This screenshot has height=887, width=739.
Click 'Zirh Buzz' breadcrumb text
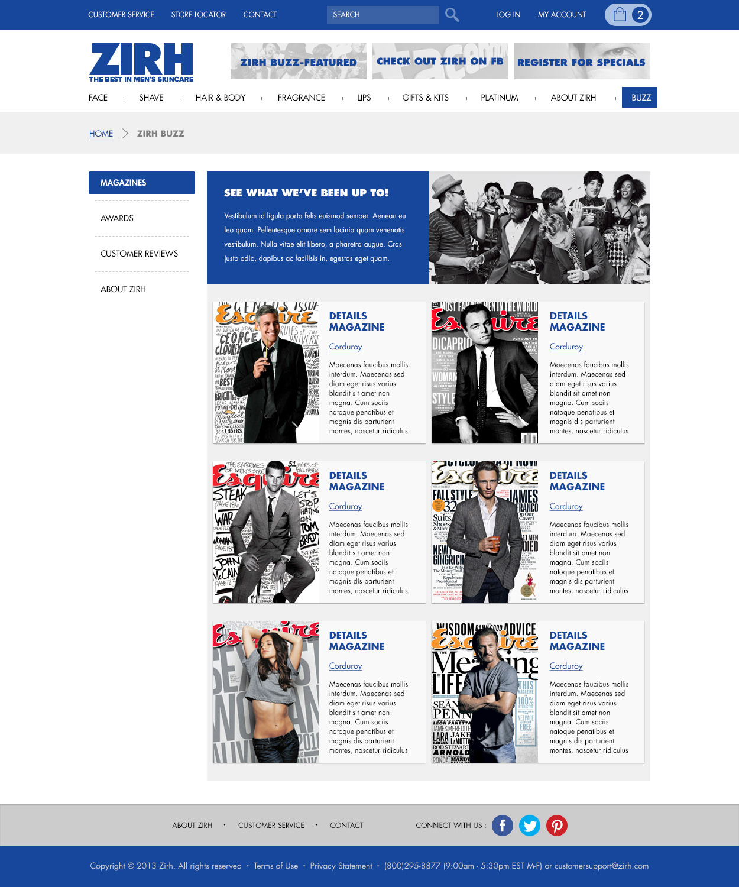[x=161, y=134]
